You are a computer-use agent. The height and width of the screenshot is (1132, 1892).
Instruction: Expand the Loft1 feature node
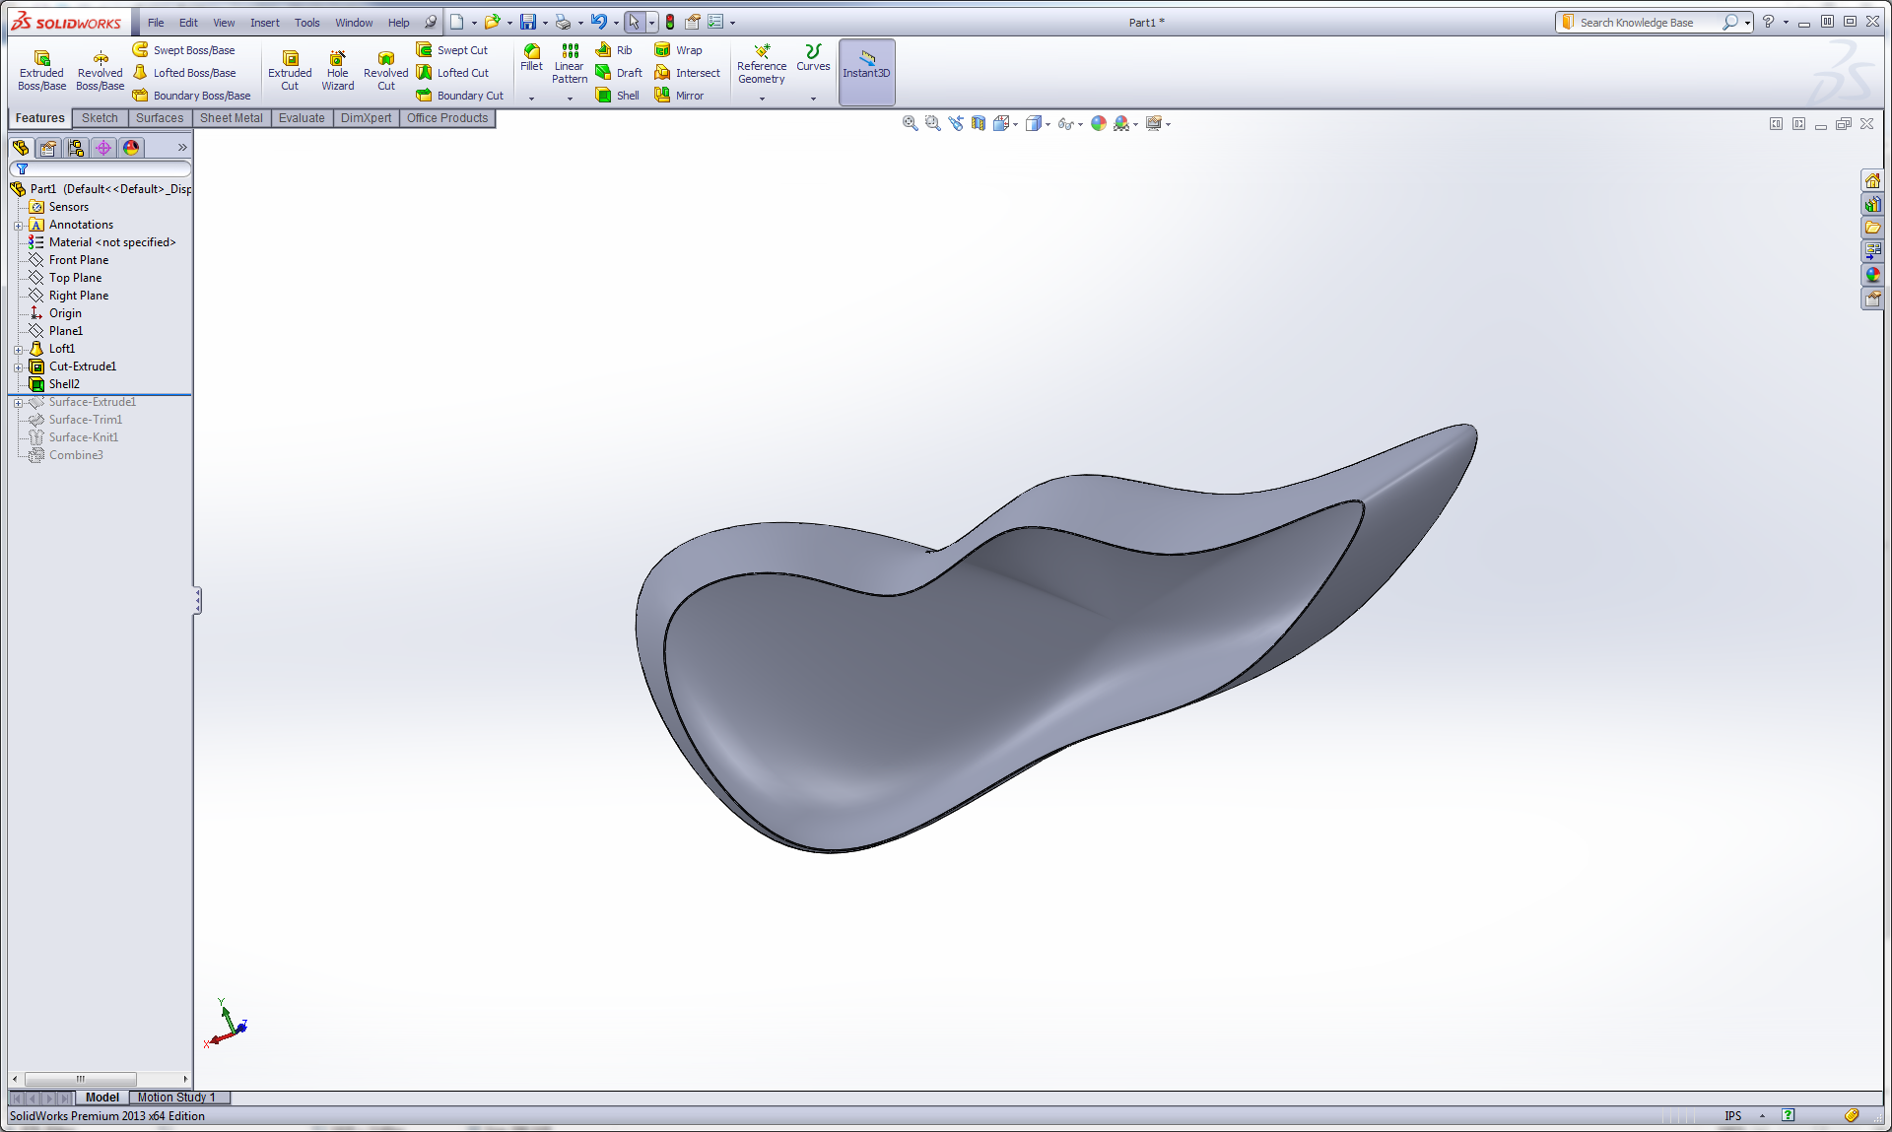pos(18,349)
